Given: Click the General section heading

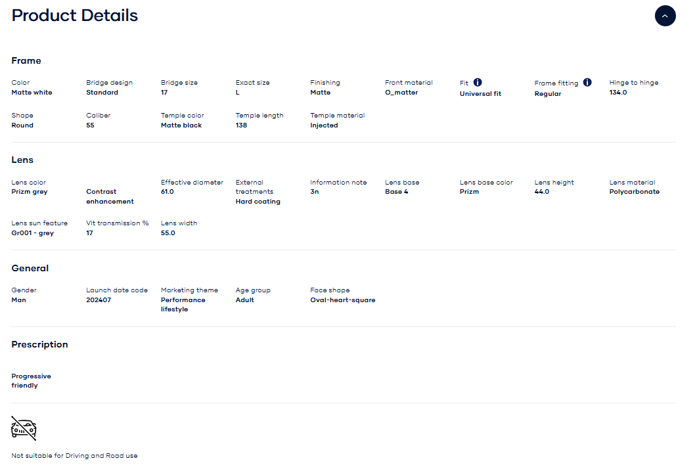Looking at the screenshot, I should (x=30, y=268).
